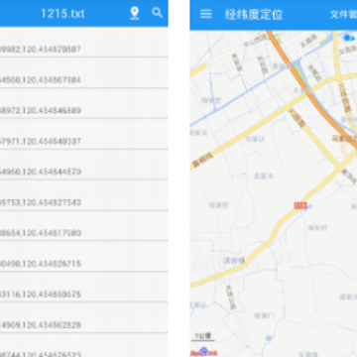Select coordinate row ending 120.454844870
357x357 pixels.
point(84,165)
